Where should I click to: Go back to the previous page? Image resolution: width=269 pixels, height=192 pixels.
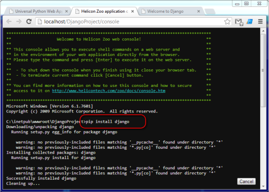pos(9,22)
